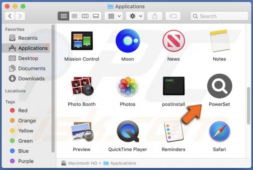Switch to gallery view

pyautogui.click(x=96, y=16)
